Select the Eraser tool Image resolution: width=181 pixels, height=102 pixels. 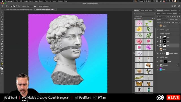click(2, 39)
